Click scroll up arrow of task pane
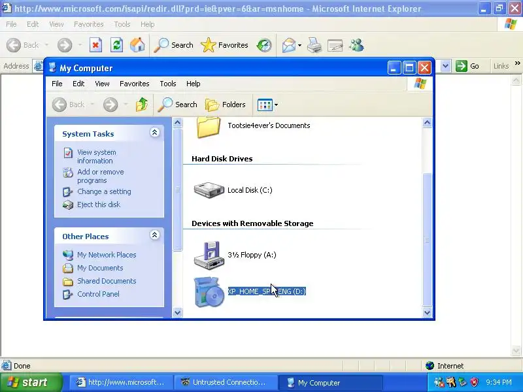Screen dimensions: 523x392 pyautogui.click(x=177, y=123)
